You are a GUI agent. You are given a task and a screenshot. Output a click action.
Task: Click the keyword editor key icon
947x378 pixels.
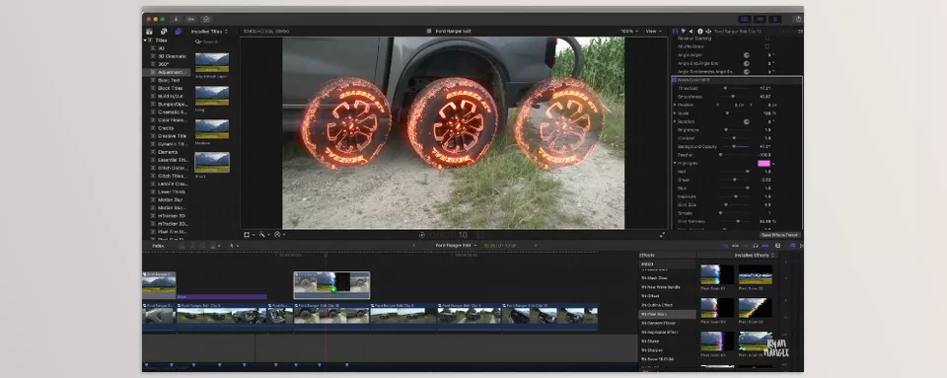pos(190,20)
